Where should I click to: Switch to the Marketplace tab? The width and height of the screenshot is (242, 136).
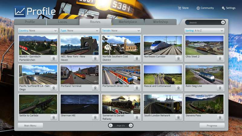click(x=128, y=22)
